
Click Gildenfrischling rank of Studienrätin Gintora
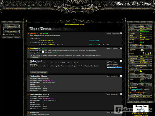49,80
